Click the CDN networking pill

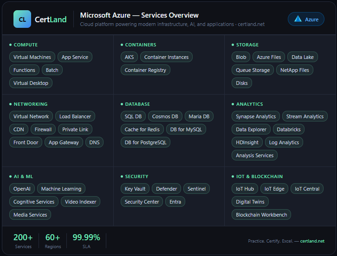(19, 129)
